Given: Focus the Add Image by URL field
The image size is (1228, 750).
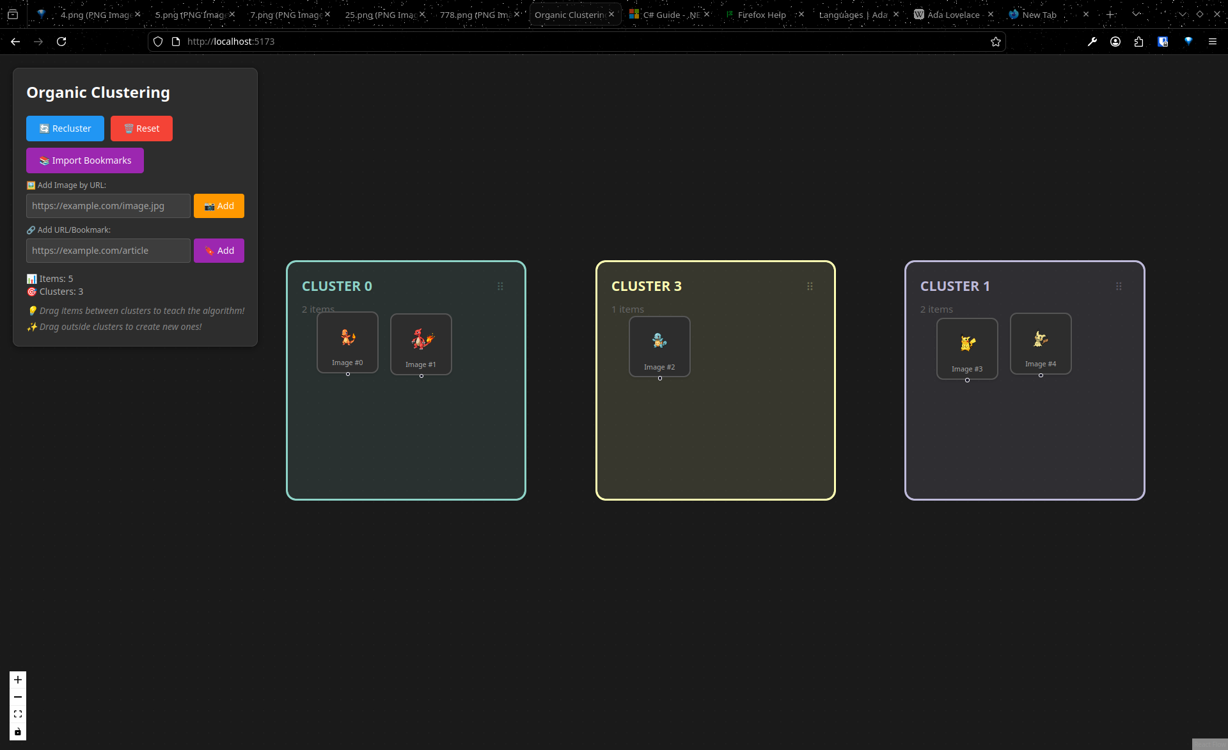Looking at the screenshot, I should pos(108,206).
